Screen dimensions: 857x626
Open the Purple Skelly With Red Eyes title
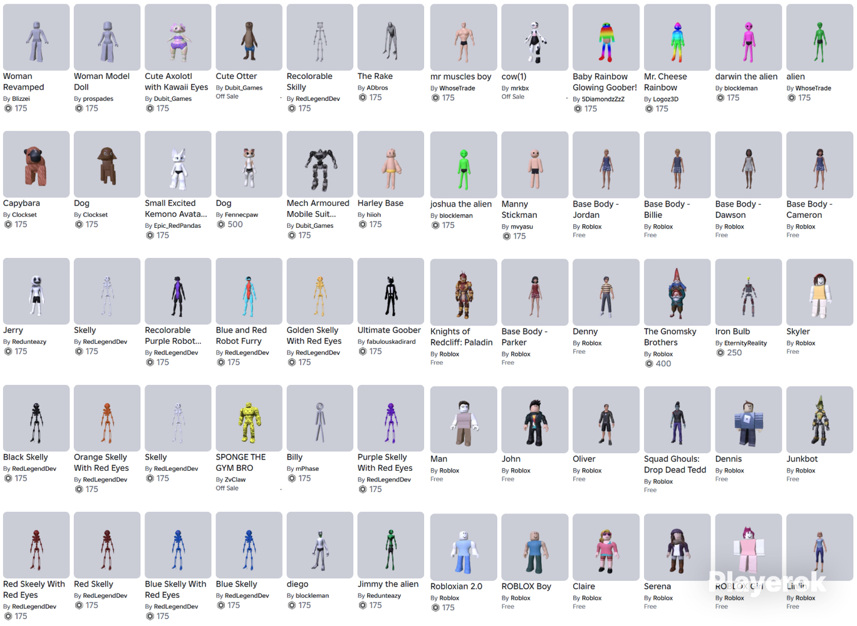tap(385, 463)
